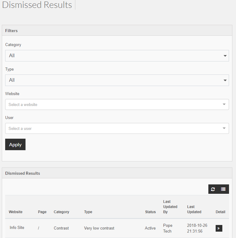Open the Type filter dropdown
This screenshot has height=238, width=236.
[x=117, y=80]
